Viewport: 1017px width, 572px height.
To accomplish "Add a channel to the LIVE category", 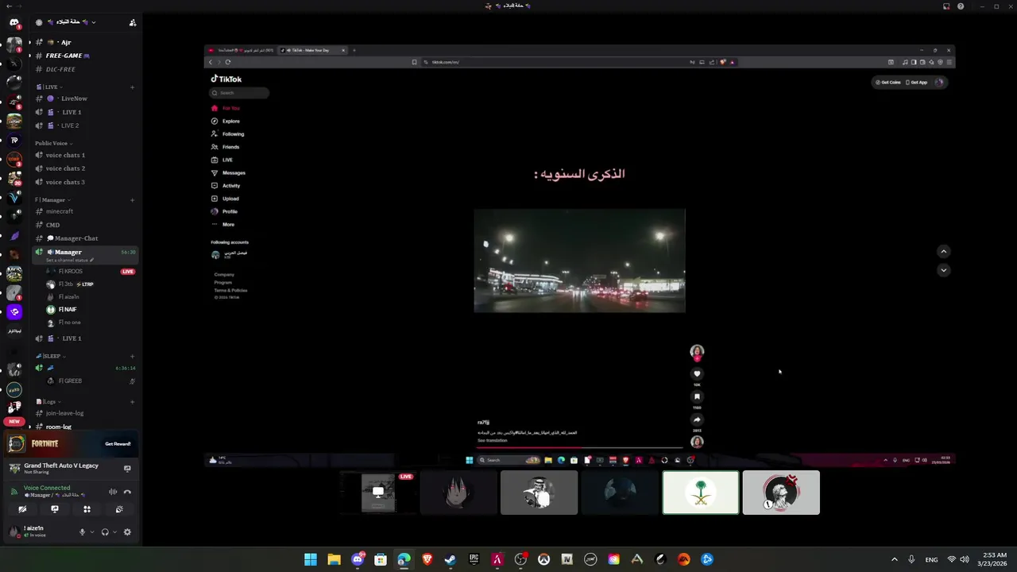I will pyautogui.click(x=132, y=87).
